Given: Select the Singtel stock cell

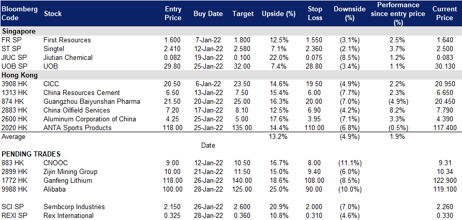Looking at the screenshot, I should click(54, 49).
